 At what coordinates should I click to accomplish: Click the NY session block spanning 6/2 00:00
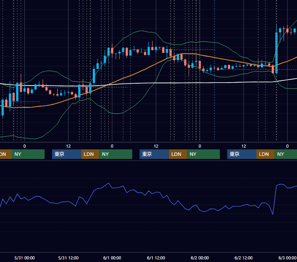point(204,154)
